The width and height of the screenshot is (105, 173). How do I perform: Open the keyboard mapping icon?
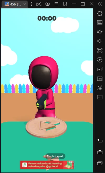point(100,22)
